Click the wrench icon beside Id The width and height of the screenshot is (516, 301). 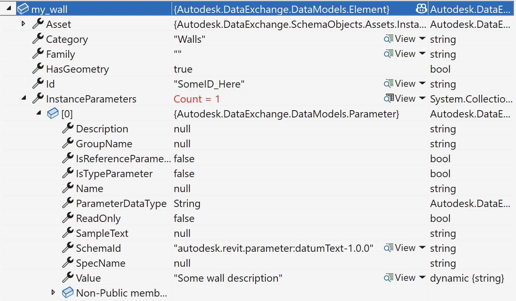coord(38,83)
